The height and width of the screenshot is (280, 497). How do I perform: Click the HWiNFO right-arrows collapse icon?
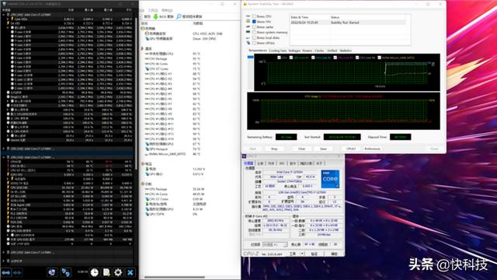click(17, 273)
